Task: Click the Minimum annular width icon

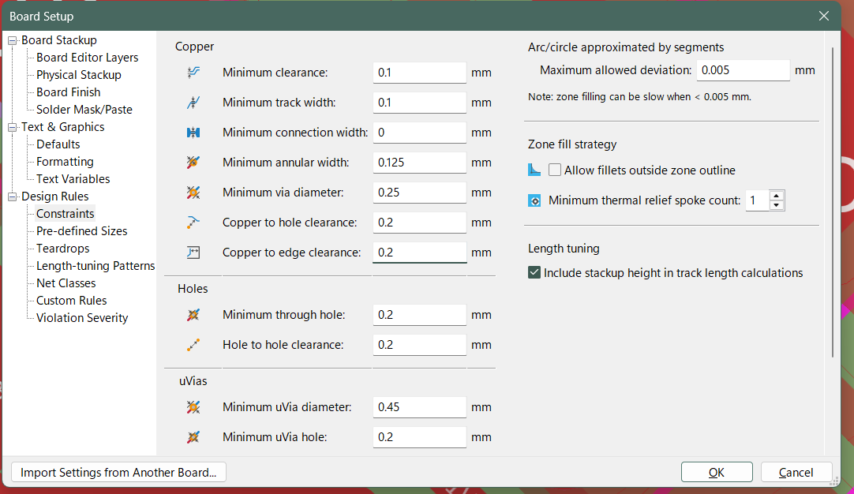Action: (193, 163)
